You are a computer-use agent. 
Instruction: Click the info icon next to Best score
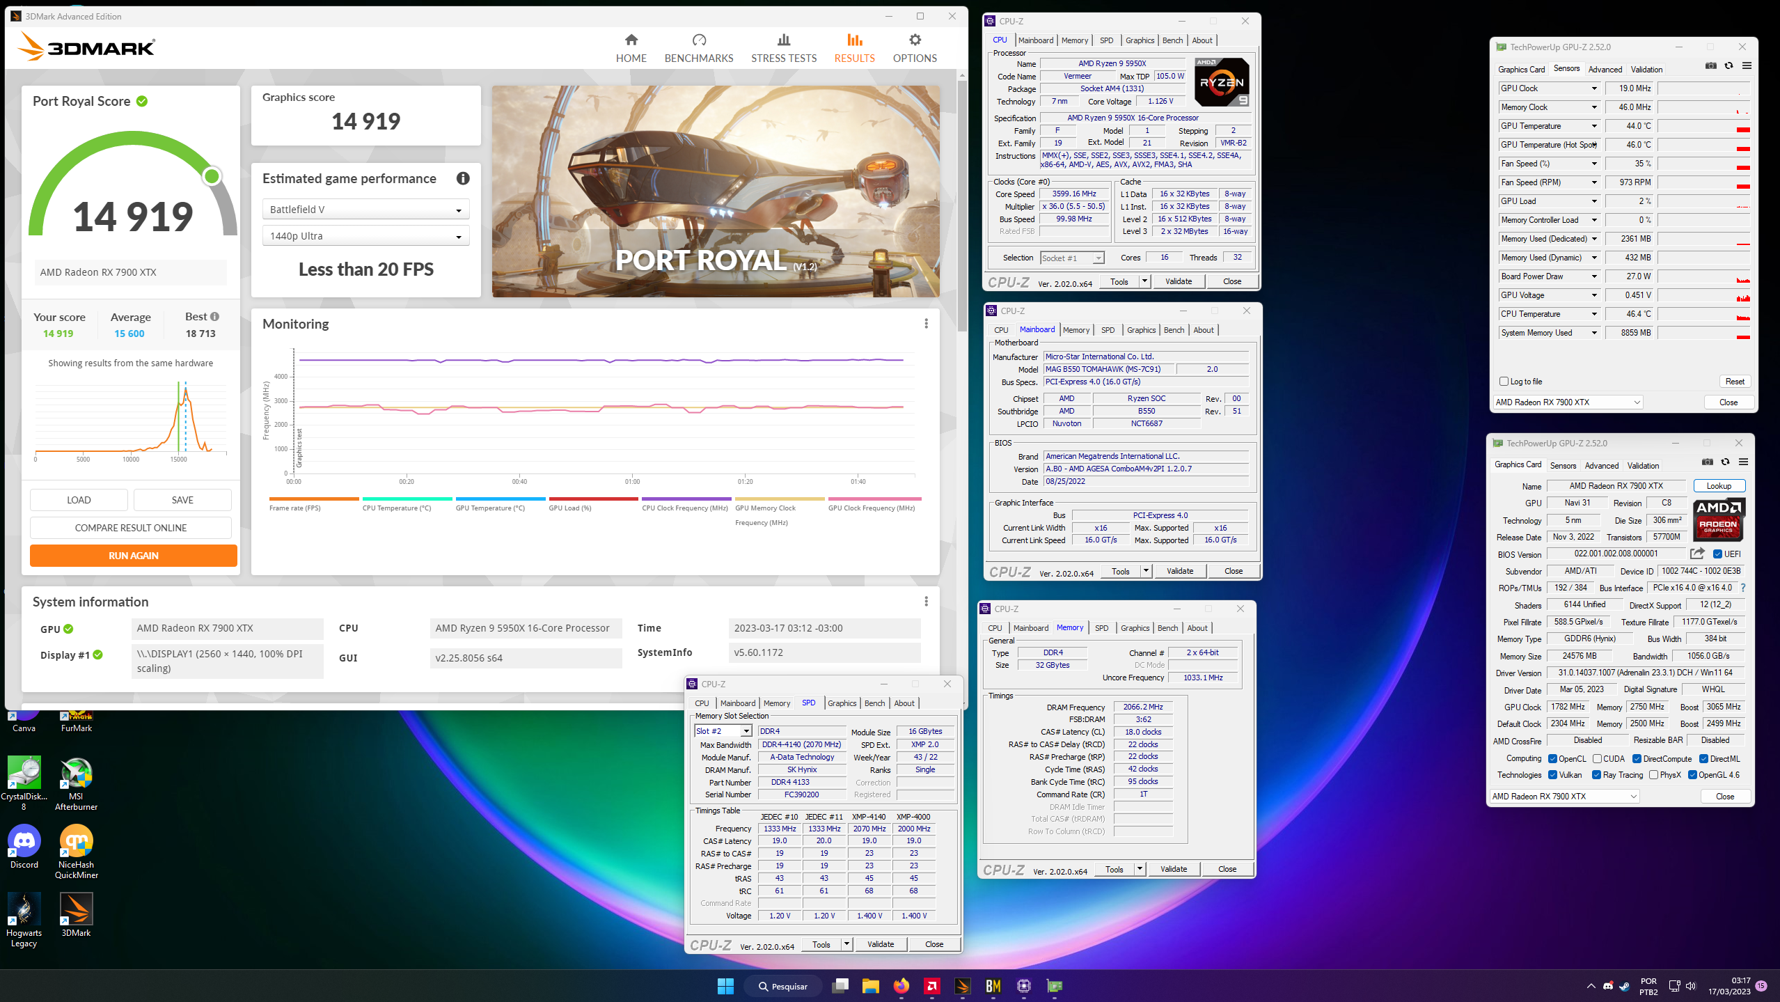[215, 317]
